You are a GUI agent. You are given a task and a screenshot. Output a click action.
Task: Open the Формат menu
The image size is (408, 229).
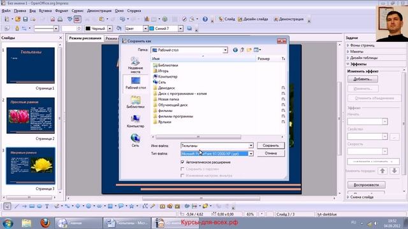pos(62,11)
